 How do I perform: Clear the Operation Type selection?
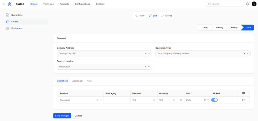click(244, 53)
